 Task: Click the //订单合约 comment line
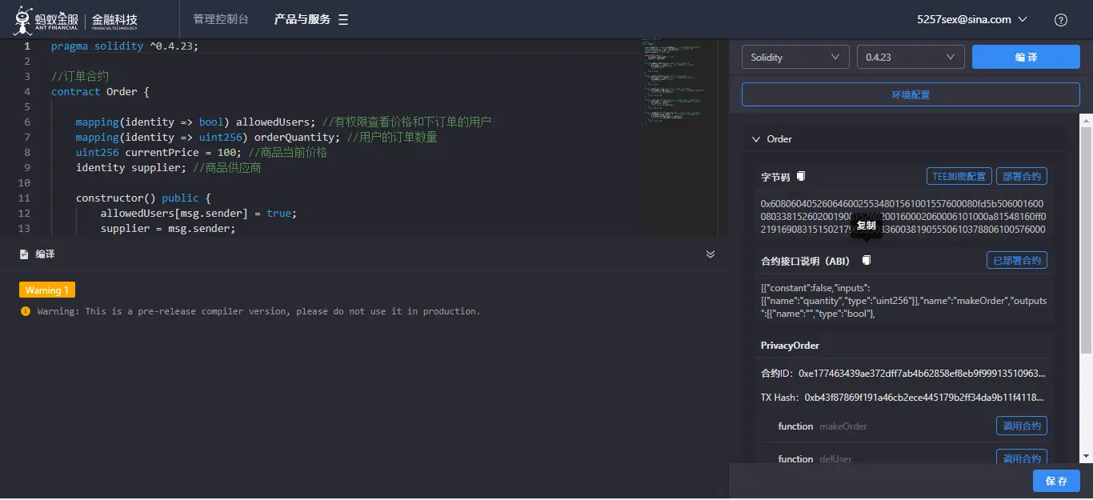tap(80, 76)
